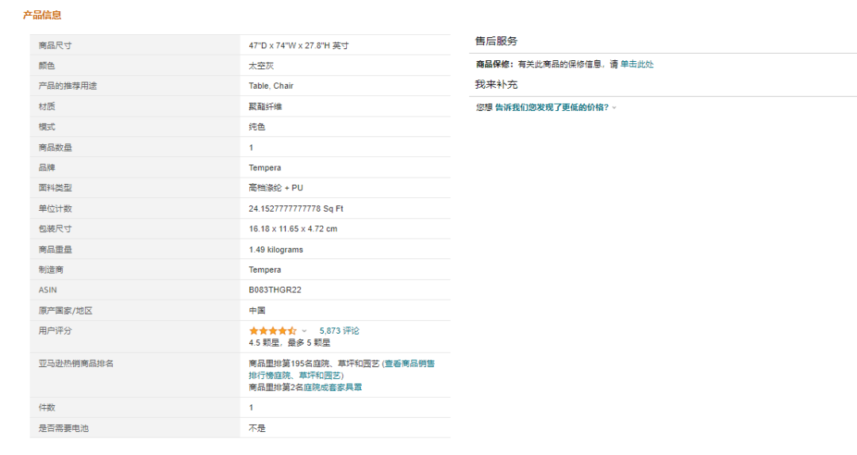Select the origin value 中国
Viewport: 857px width, 455px height.
coord(257,311)
